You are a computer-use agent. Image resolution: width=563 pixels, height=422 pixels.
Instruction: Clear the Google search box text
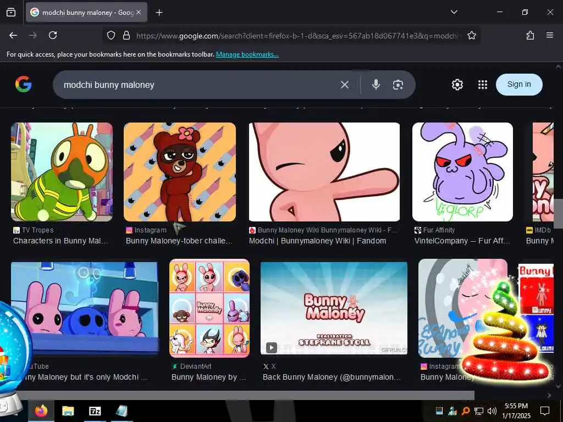pyautogui.click(x=344, y=85)
